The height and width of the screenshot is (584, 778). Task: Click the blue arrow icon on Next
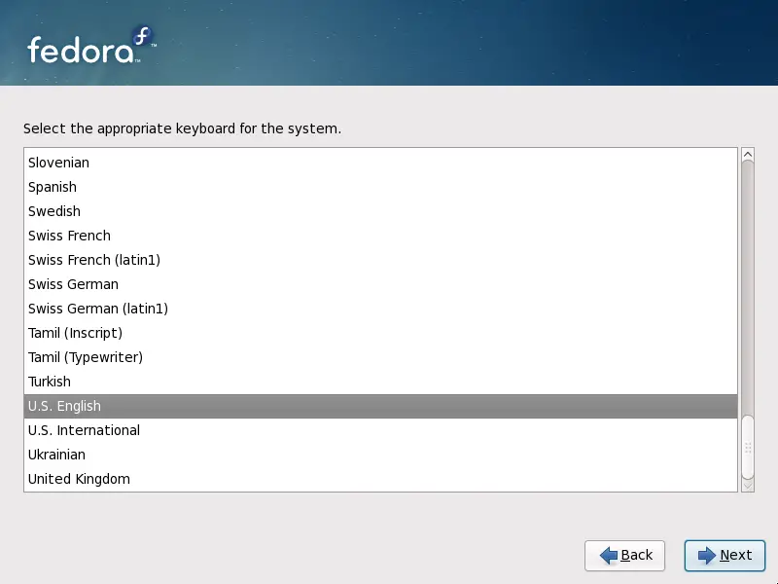tap(703, 556)
